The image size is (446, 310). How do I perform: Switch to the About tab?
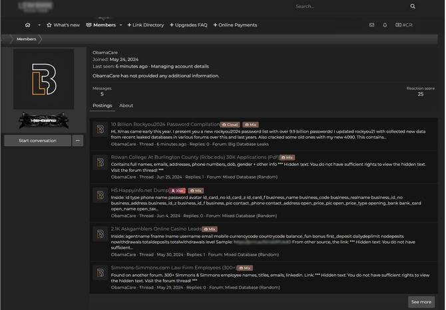(126, 106)
